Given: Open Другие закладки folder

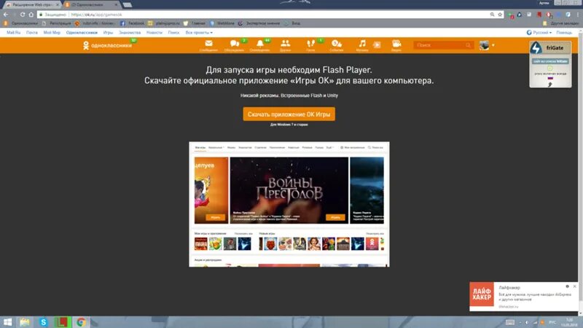Looking at the screenshot, I should click(560, 23).
